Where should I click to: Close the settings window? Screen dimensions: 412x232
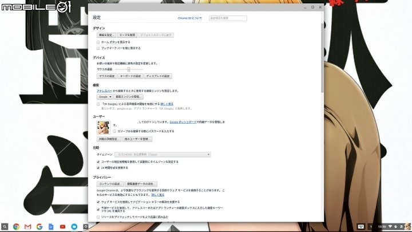(x=320, y=7)
